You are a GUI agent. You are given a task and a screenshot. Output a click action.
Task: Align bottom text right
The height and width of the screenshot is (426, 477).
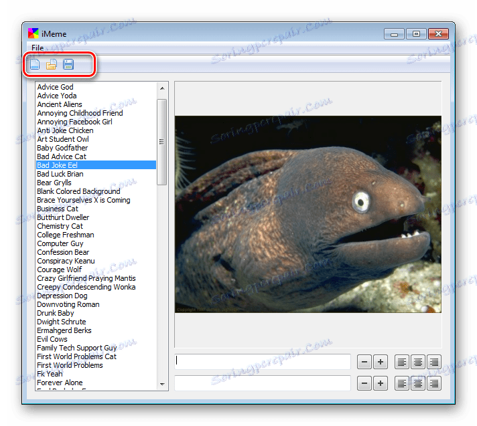tap(434, 383)
